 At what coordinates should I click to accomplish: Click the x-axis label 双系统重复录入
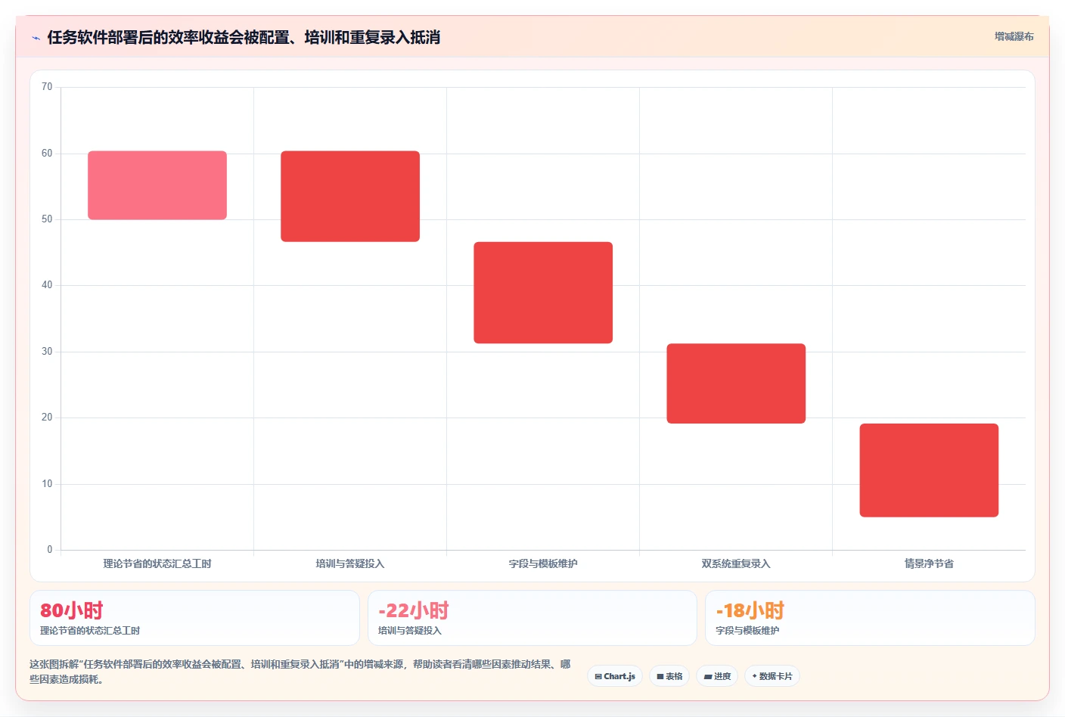point(736,563)
